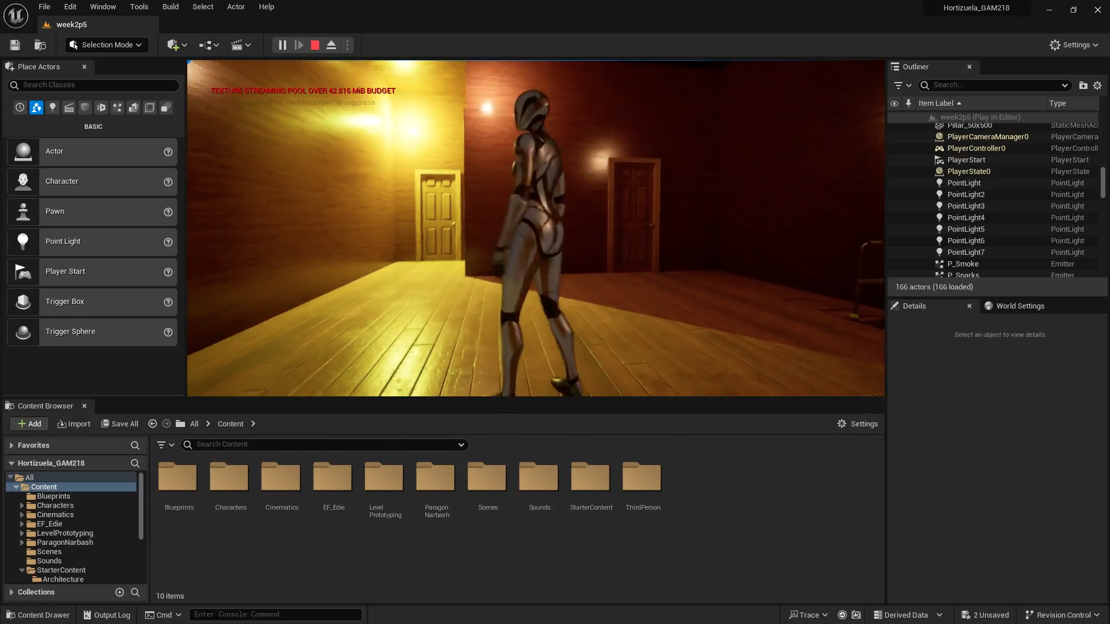Create new folder in Outliner
The width and height of the screenshot is (1110, 624).
[x=1083, y=86]
